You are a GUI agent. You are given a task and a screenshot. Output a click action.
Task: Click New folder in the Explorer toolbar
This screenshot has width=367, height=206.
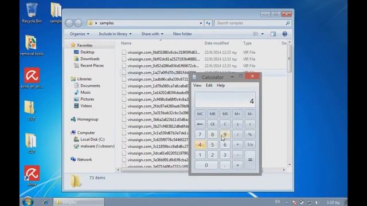pos(182,34)
